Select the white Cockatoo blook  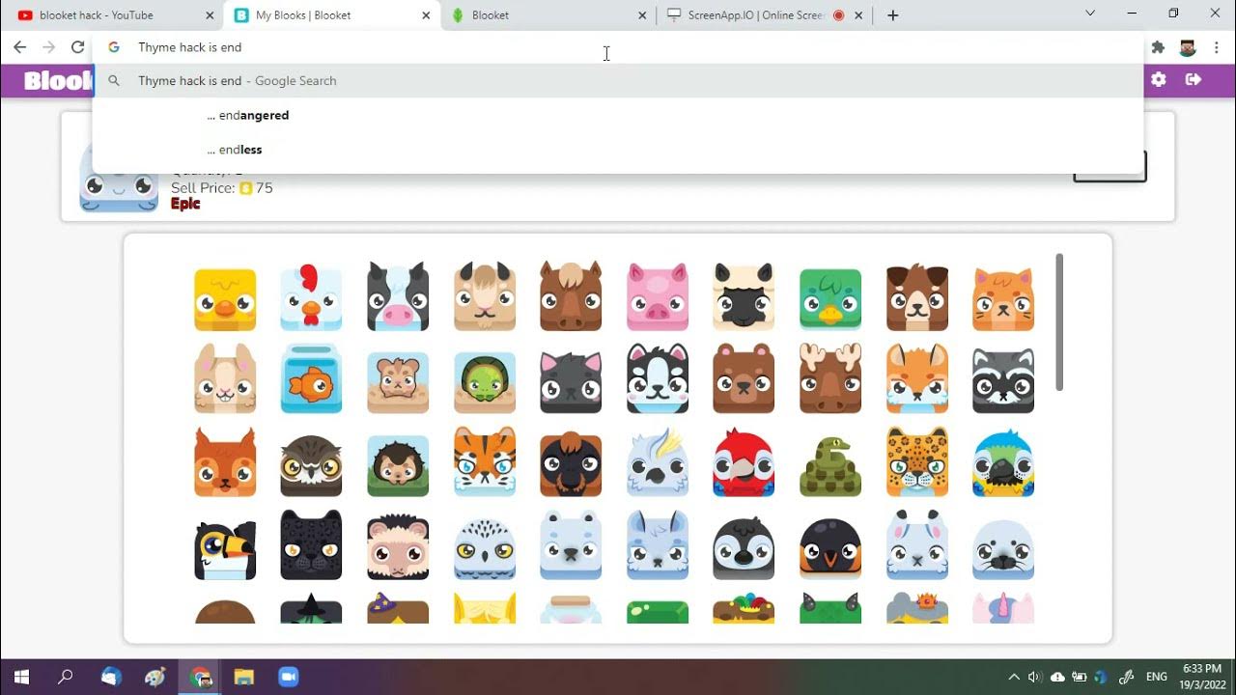point(658,462)
